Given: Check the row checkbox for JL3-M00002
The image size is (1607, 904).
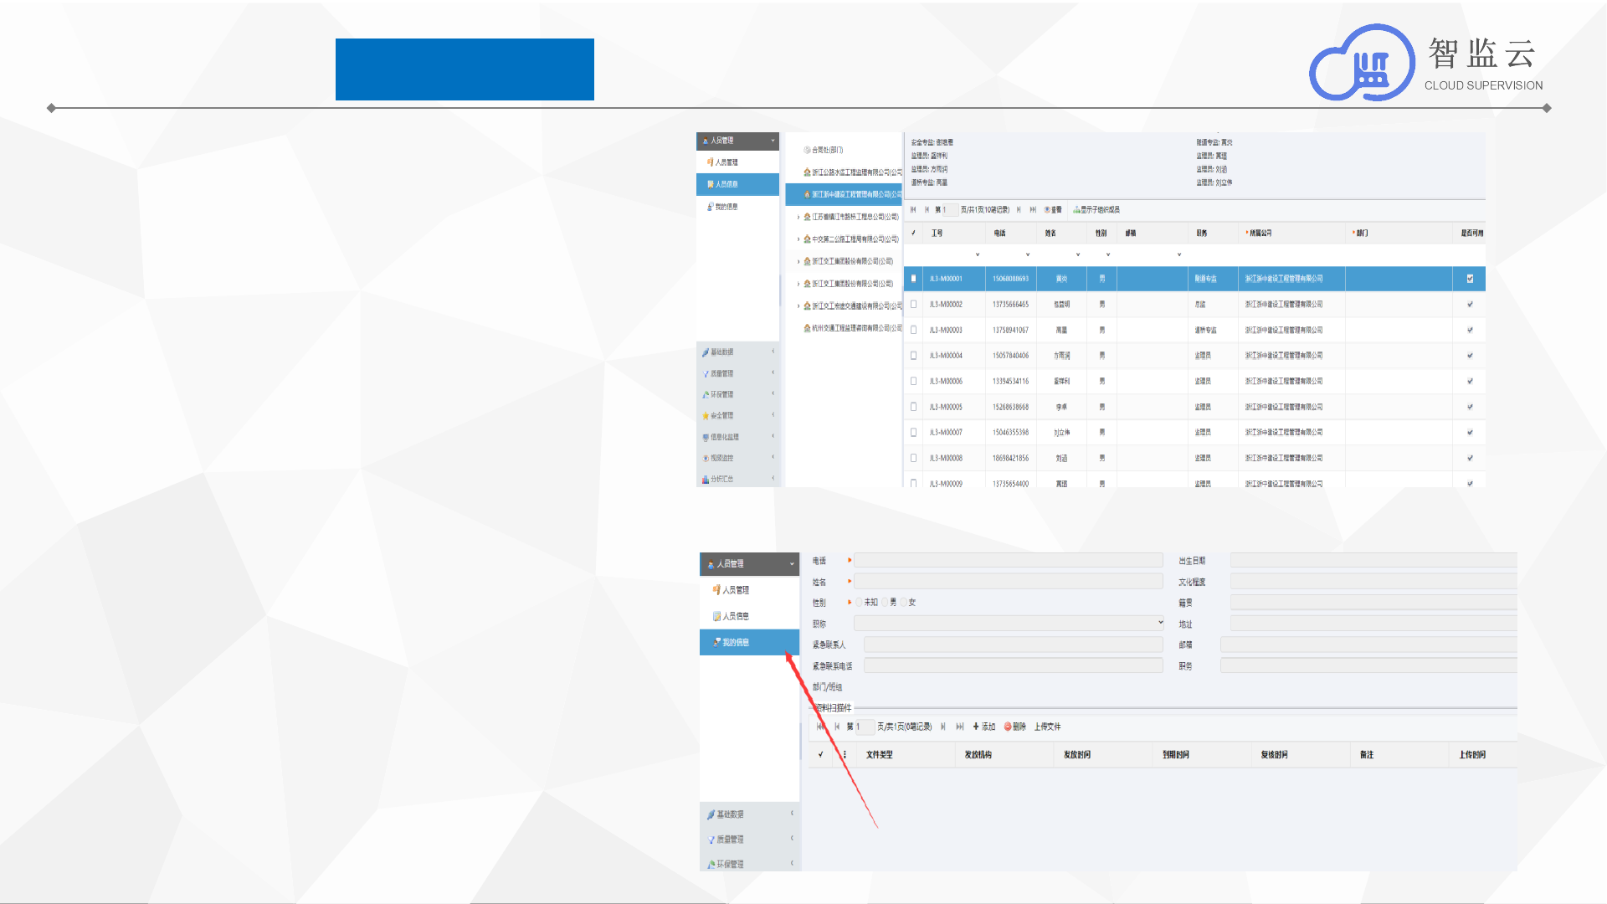Looking at the screenshot, I should pyautogui.click(x=913, y=305).
